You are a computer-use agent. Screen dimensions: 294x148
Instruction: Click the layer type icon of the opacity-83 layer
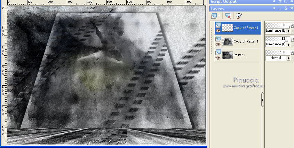tap(218, 39)
